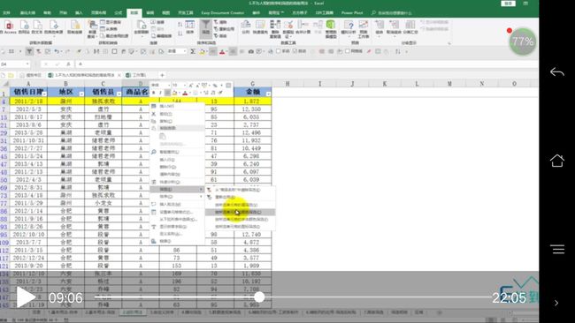This screenshot has height=323, width=575.
Task: Click the AutoSum sigma icon in quick toolbar
Action: pyautogui.click(x=193, y=51)
